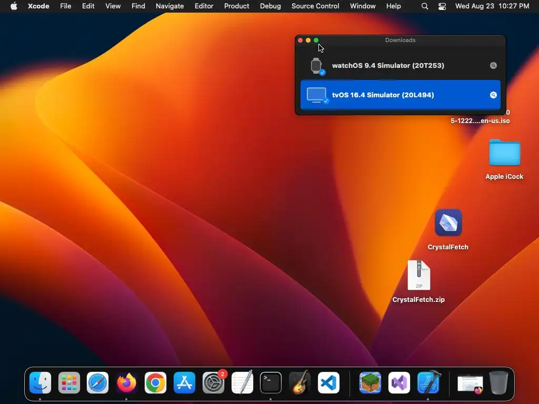Click the Apple Watch simulator icon
The image size is (539, 404).
coord(316,66)
